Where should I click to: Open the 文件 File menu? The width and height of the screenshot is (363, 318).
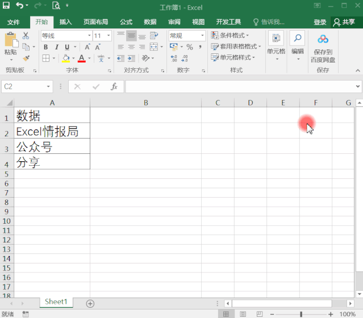[14, 22]
